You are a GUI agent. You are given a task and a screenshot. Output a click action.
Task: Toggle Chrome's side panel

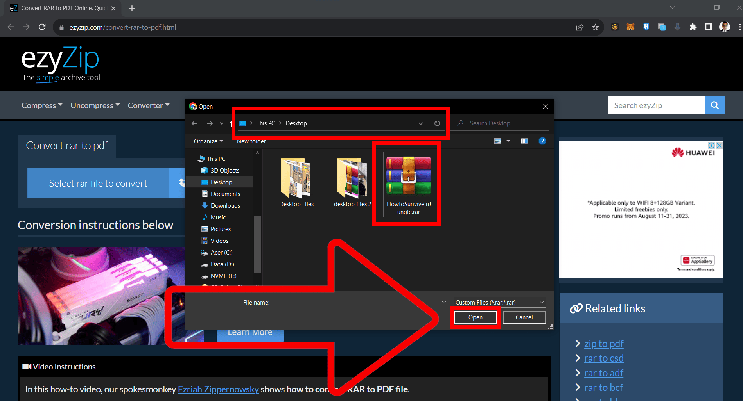coord(709,27)
